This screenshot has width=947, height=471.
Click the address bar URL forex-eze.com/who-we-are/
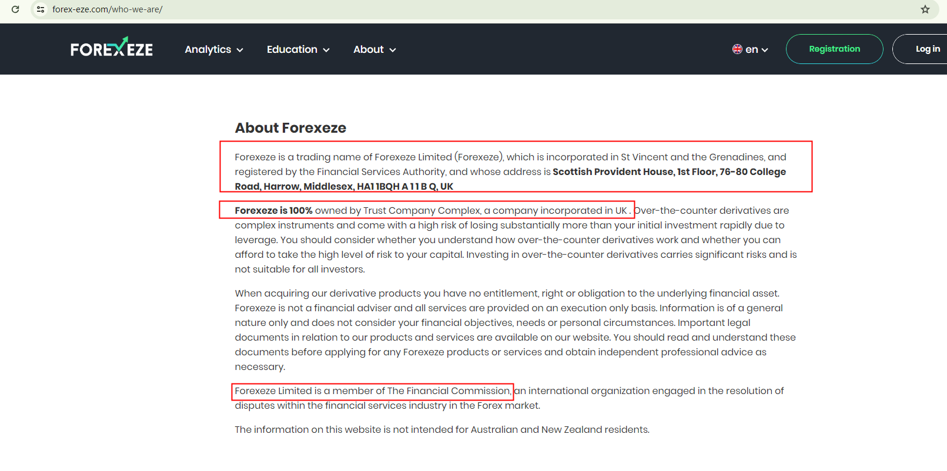(108, 9)
